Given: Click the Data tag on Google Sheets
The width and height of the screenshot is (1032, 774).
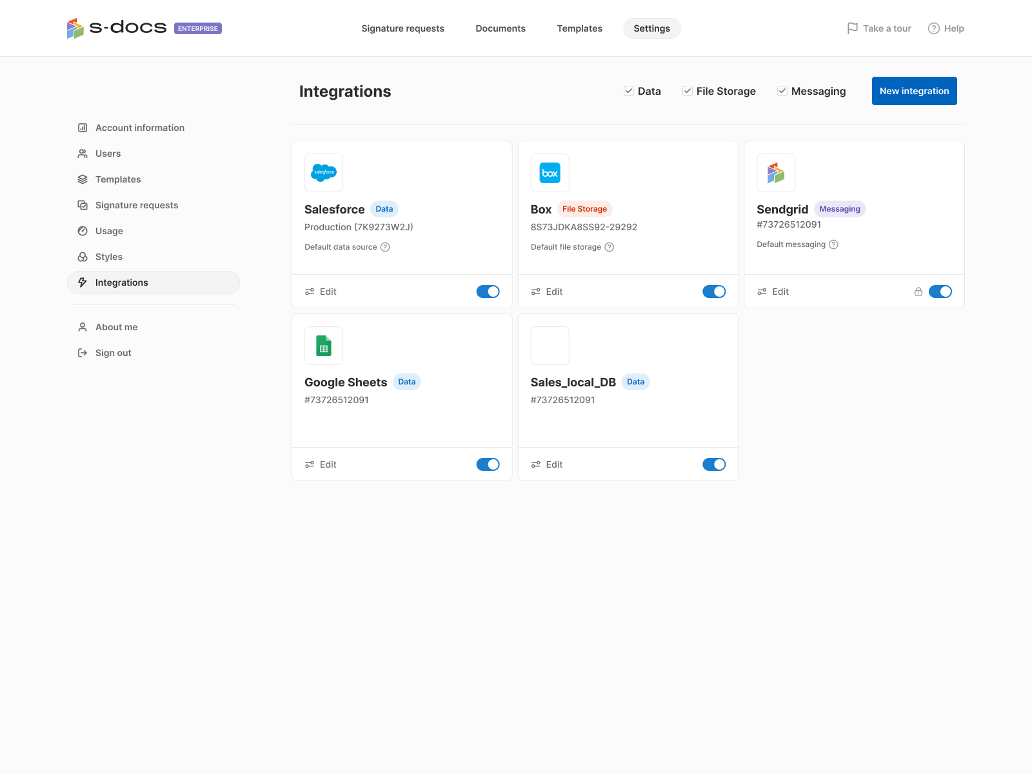Looking at the screenshot, I should point(407,382).
